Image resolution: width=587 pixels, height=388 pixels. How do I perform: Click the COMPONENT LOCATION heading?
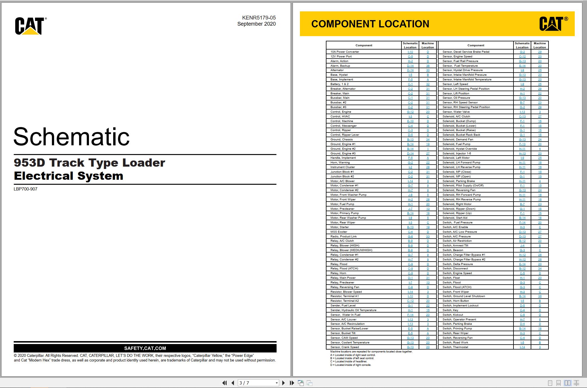click(370, 24)
